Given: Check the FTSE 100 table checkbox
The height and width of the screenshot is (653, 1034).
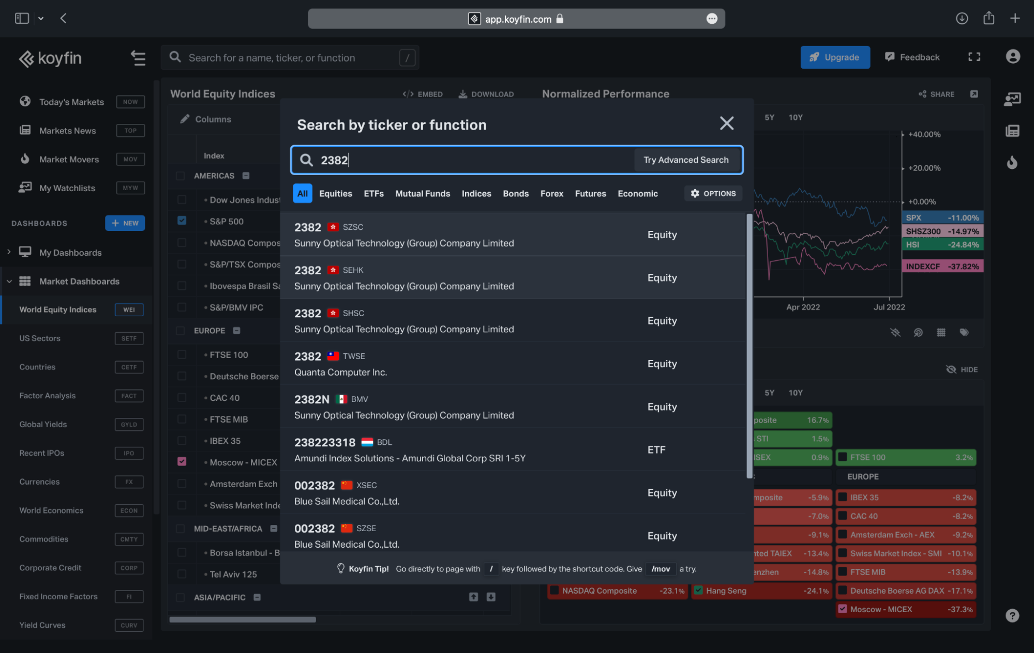Looking at the screenshot, I should (x=182, y=354).
